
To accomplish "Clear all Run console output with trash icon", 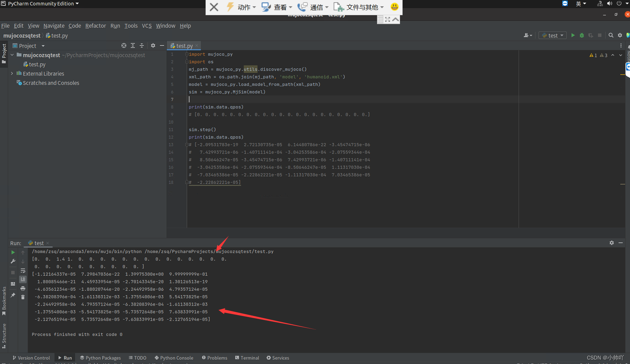I will [x=23, y=297].
